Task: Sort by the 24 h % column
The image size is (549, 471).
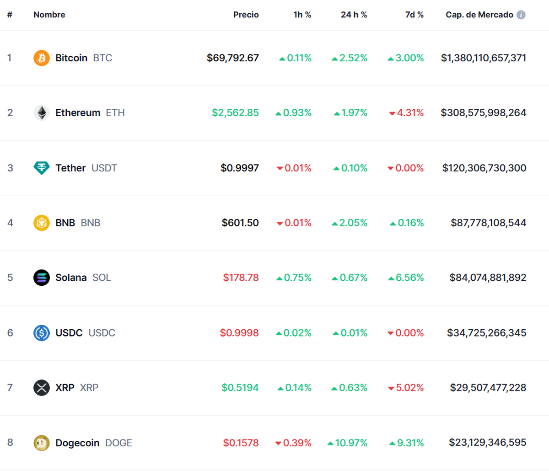Action: [x=354, y=15]
